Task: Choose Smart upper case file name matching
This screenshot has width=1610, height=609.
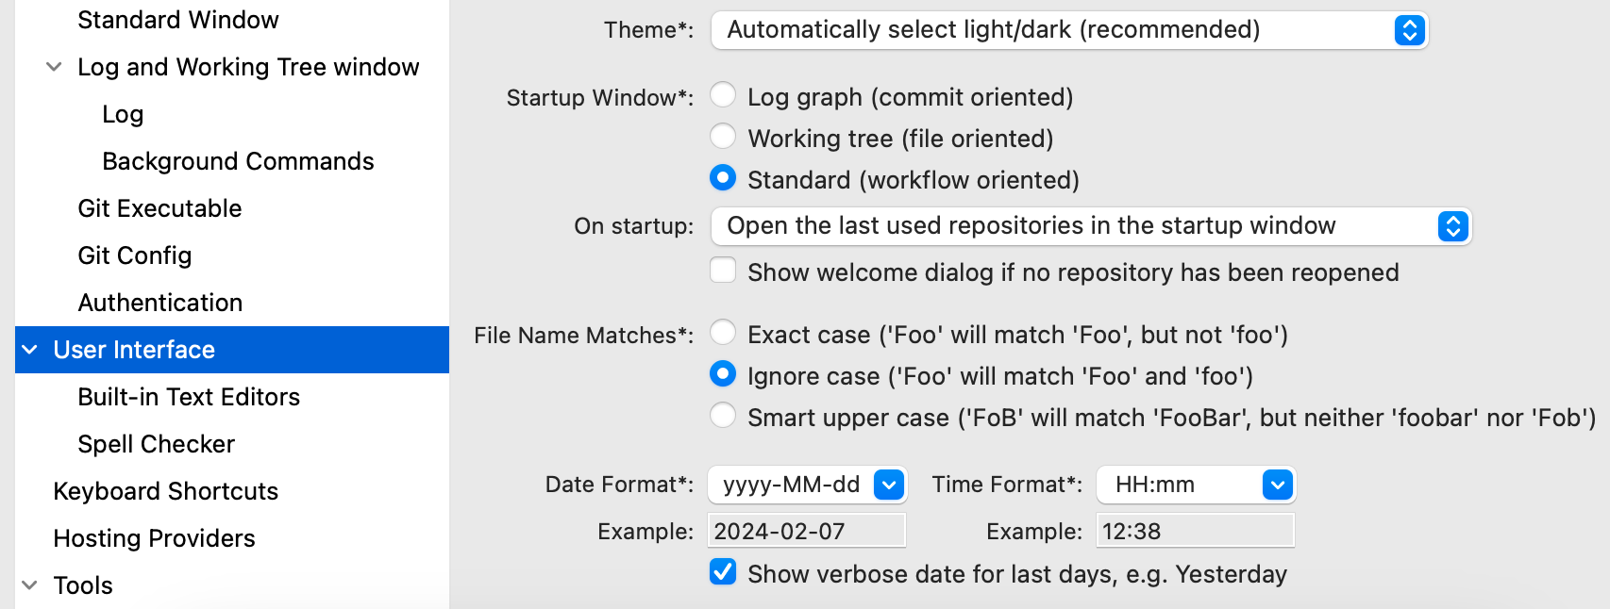Action: click(x=723, y=415)
